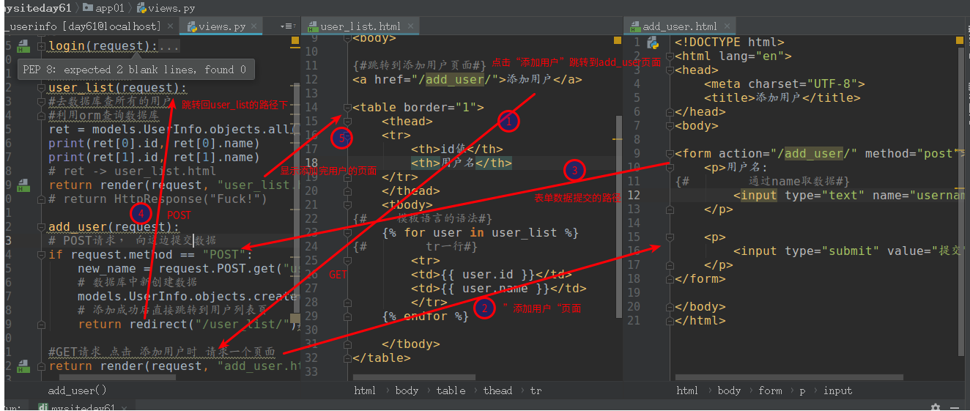Viewport: 970px width, 411px height.
Task: Collapse the <form action> fold in add_user.html
Action: (x=670, y=154)
